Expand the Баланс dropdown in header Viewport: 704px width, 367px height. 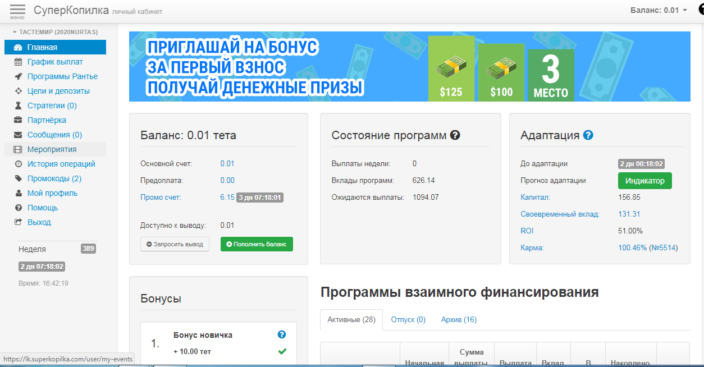coord(659,10)
